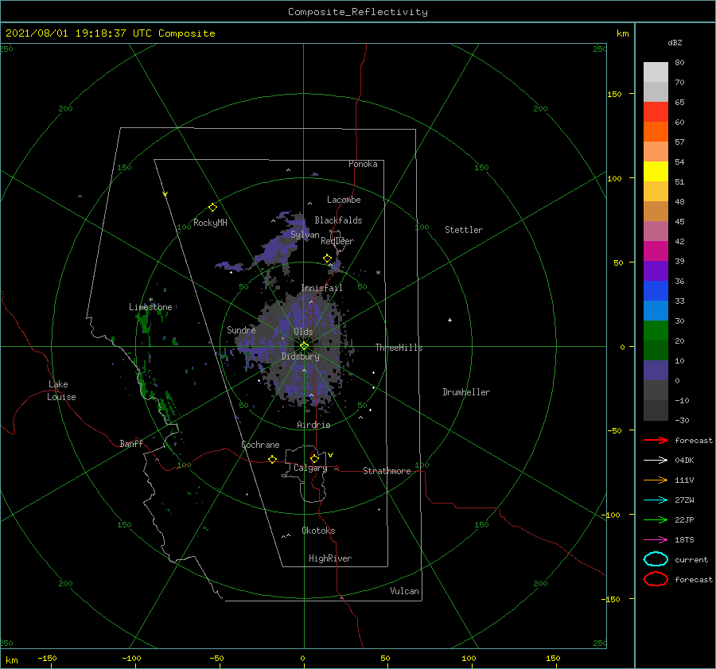The height and width of the screenshot is (669, 716).
Task: Click the red forecast ellipse icon
Action: coord(656,579)
